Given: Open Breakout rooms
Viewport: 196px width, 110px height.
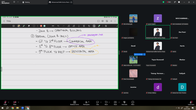Looking at the screenshot, I should pos(75,103).
